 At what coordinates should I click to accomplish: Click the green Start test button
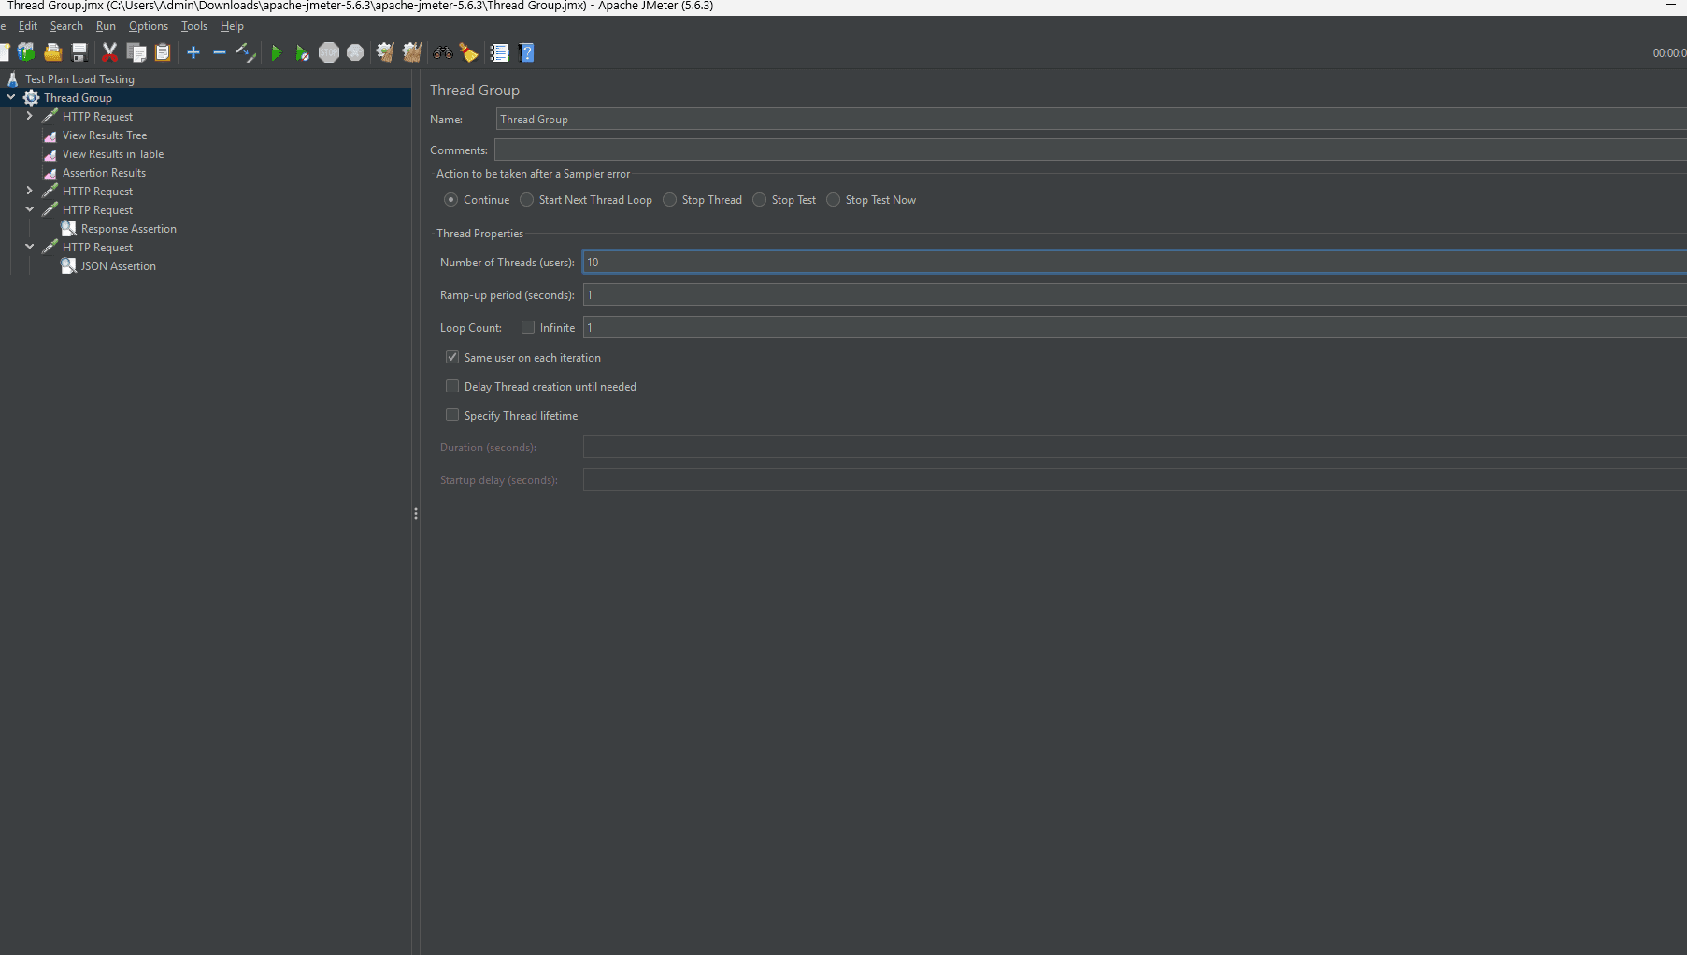click(276, 53)
